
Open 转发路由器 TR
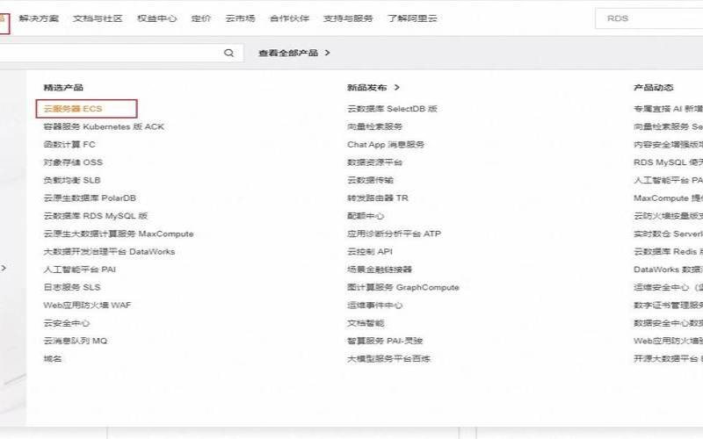coord(378,198)
